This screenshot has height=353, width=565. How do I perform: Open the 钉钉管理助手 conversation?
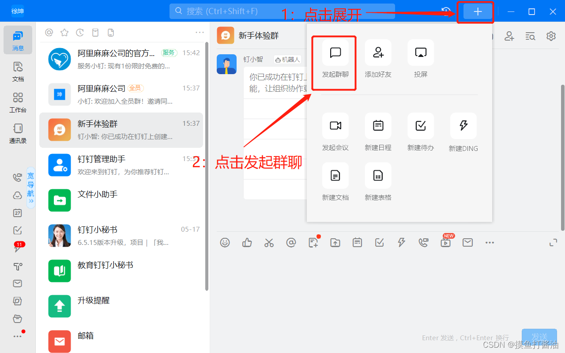[121, 165]
